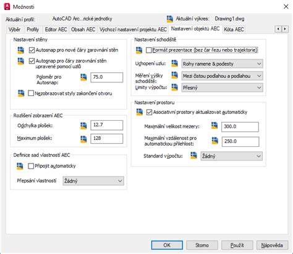Enable Připojit automaticky checkbox
The width and height of the screenshot is (293, 254).
click(x=31, y=166)
